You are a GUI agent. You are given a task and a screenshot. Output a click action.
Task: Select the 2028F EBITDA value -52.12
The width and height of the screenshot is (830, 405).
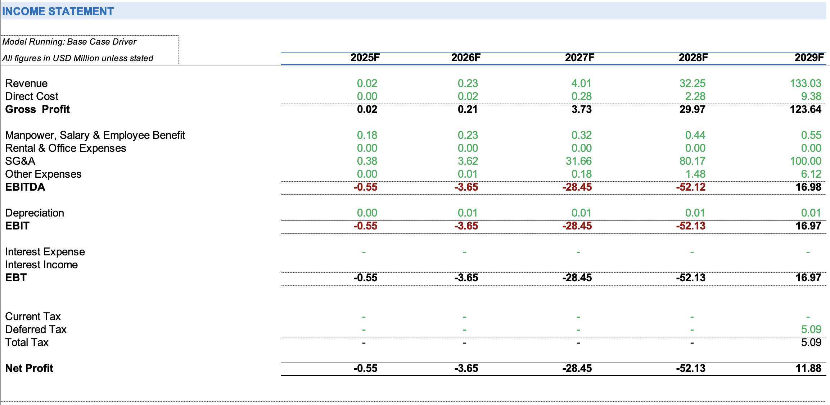coord(690,187)
